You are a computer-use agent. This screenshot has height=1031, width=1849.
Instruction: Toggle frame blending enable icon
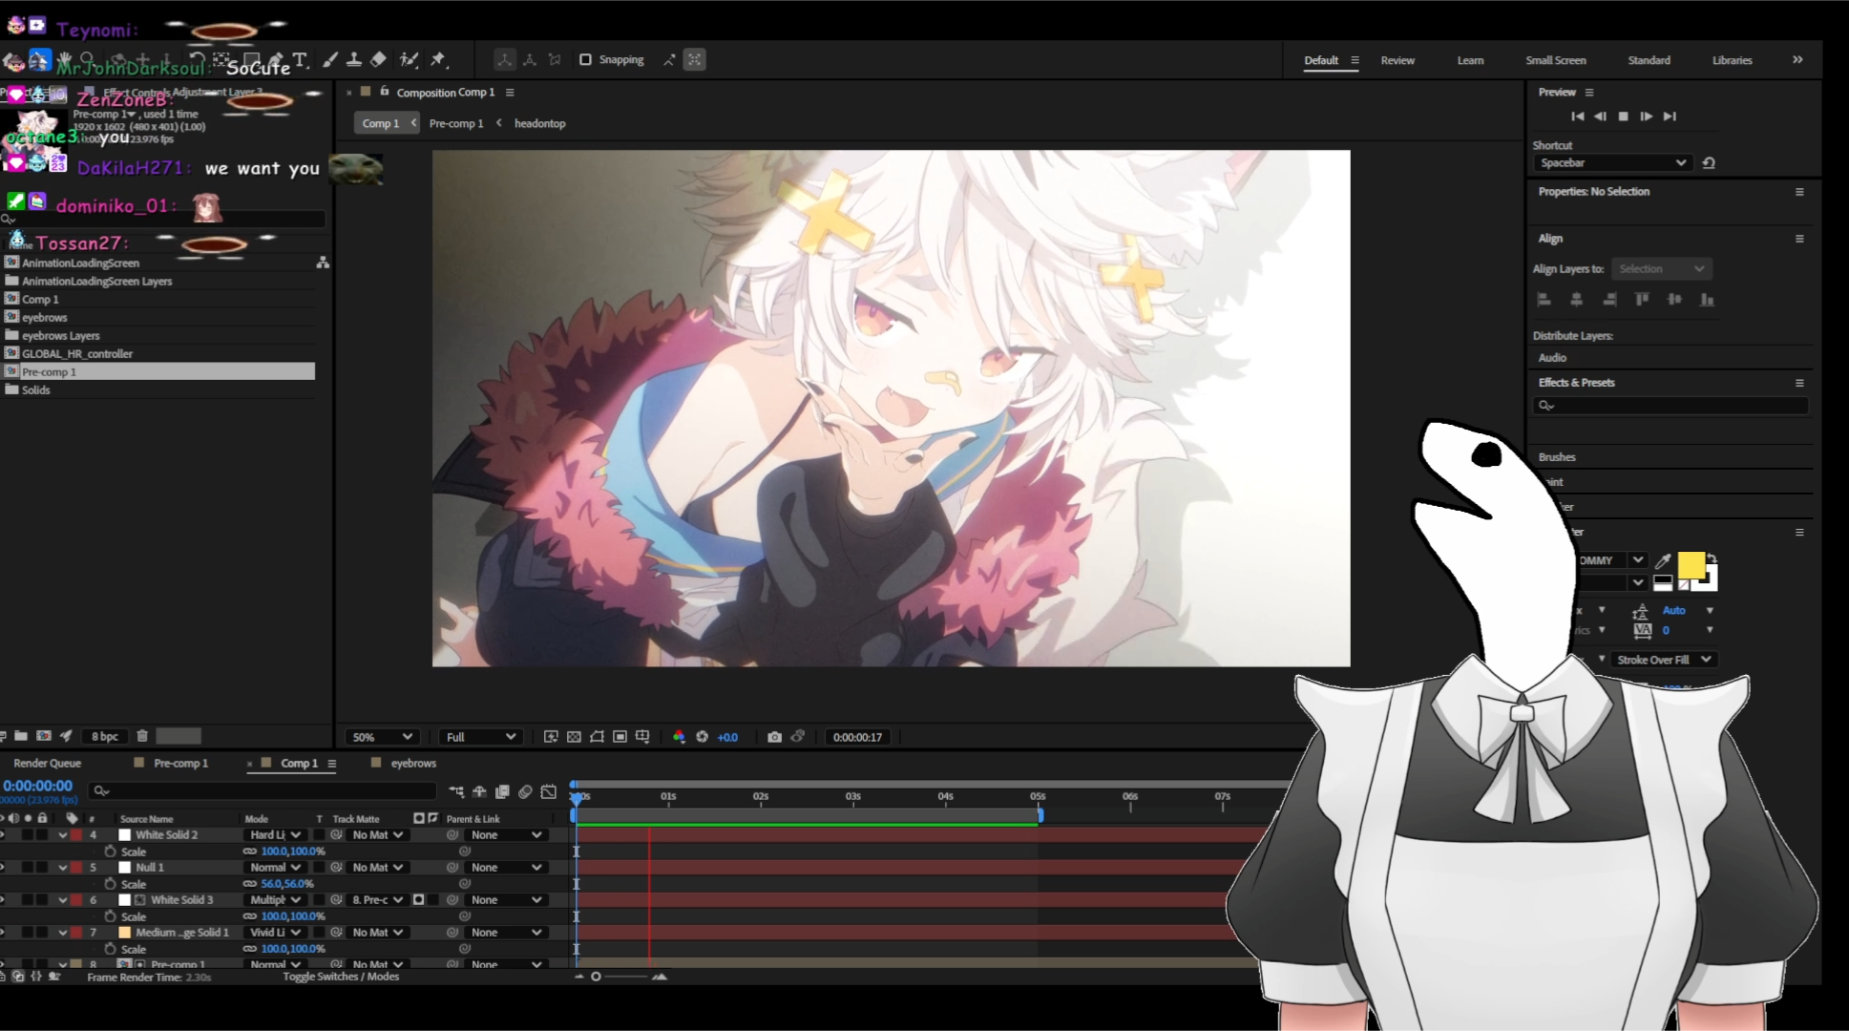[502, 791]
